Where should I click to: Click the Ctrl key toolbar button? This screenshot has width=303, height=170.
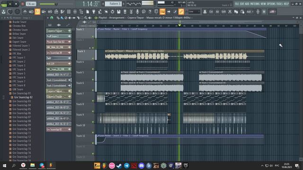click(x=211, y=11)
